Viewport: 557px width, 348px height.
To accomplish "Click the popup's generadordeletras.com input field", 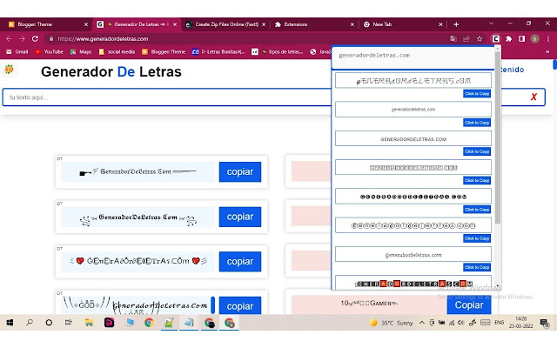I will click(x=413, y=57).
